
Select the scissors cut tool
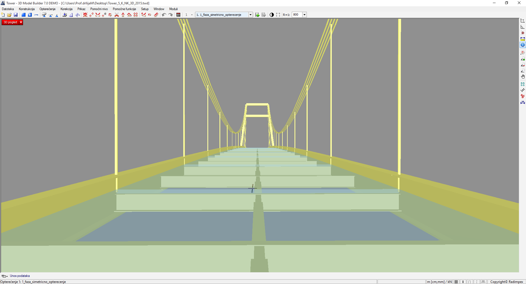(117, 15)
